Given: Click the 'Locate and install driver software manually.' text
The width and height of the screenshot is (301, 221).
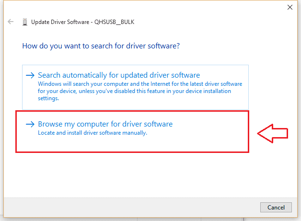Looking at the screenshot, I should [x=93, y=133].
